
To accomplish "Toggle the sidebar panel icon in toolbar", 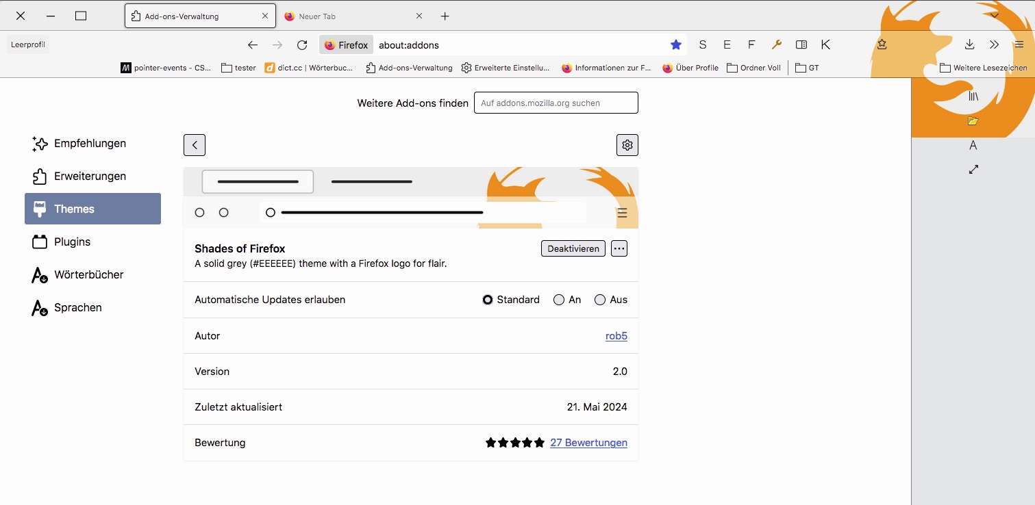I will pyautogui.click(x=801, y=45).
